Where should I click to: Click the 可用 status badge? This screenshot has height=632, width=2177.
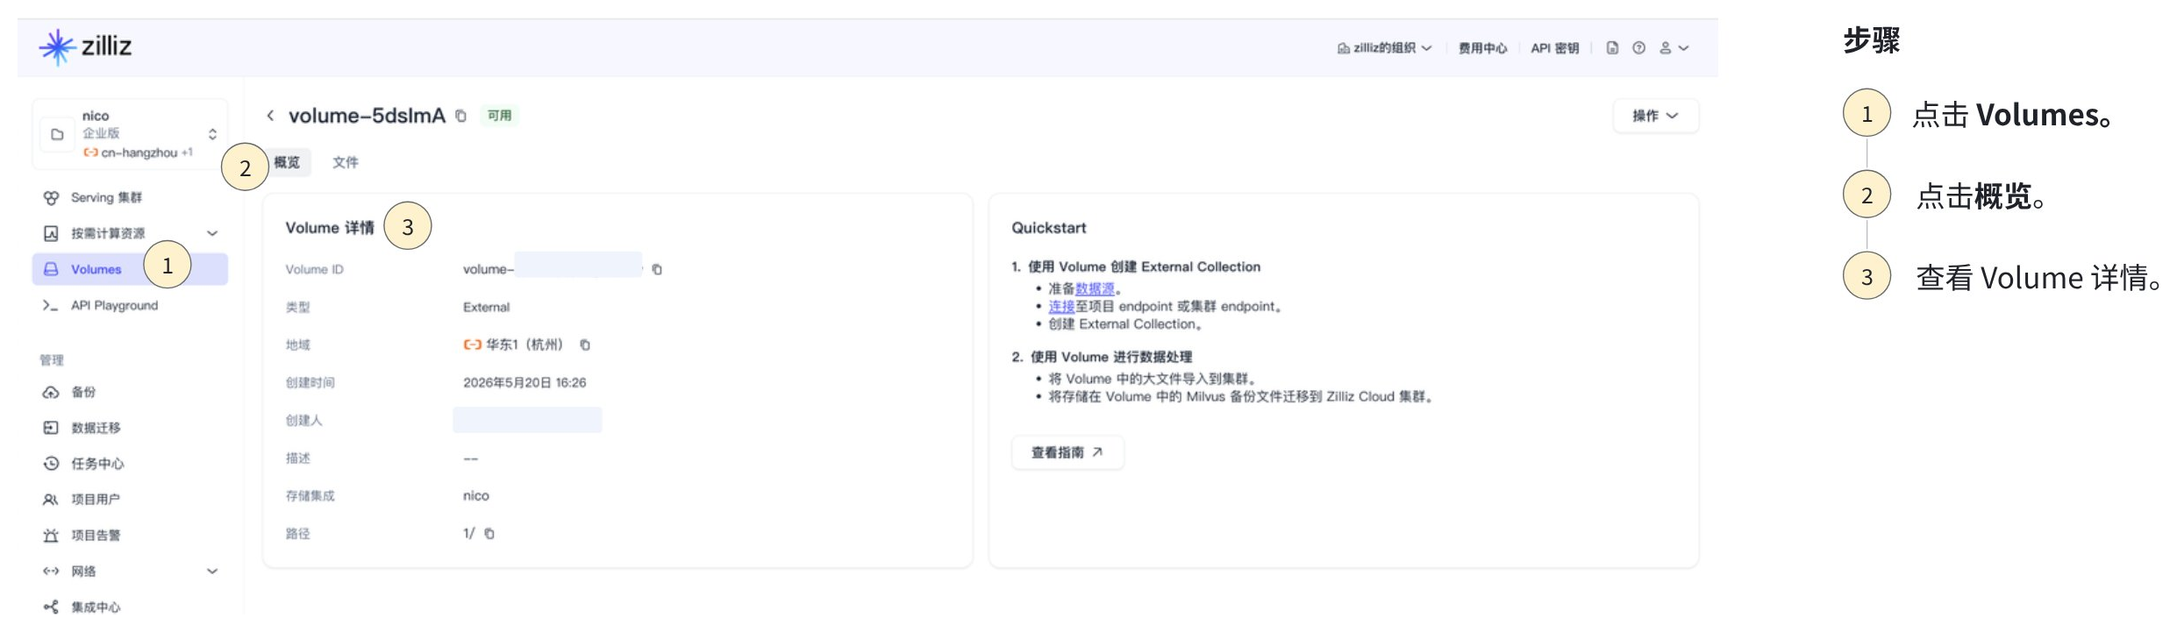pyautogui.click(x=499, y=116)
